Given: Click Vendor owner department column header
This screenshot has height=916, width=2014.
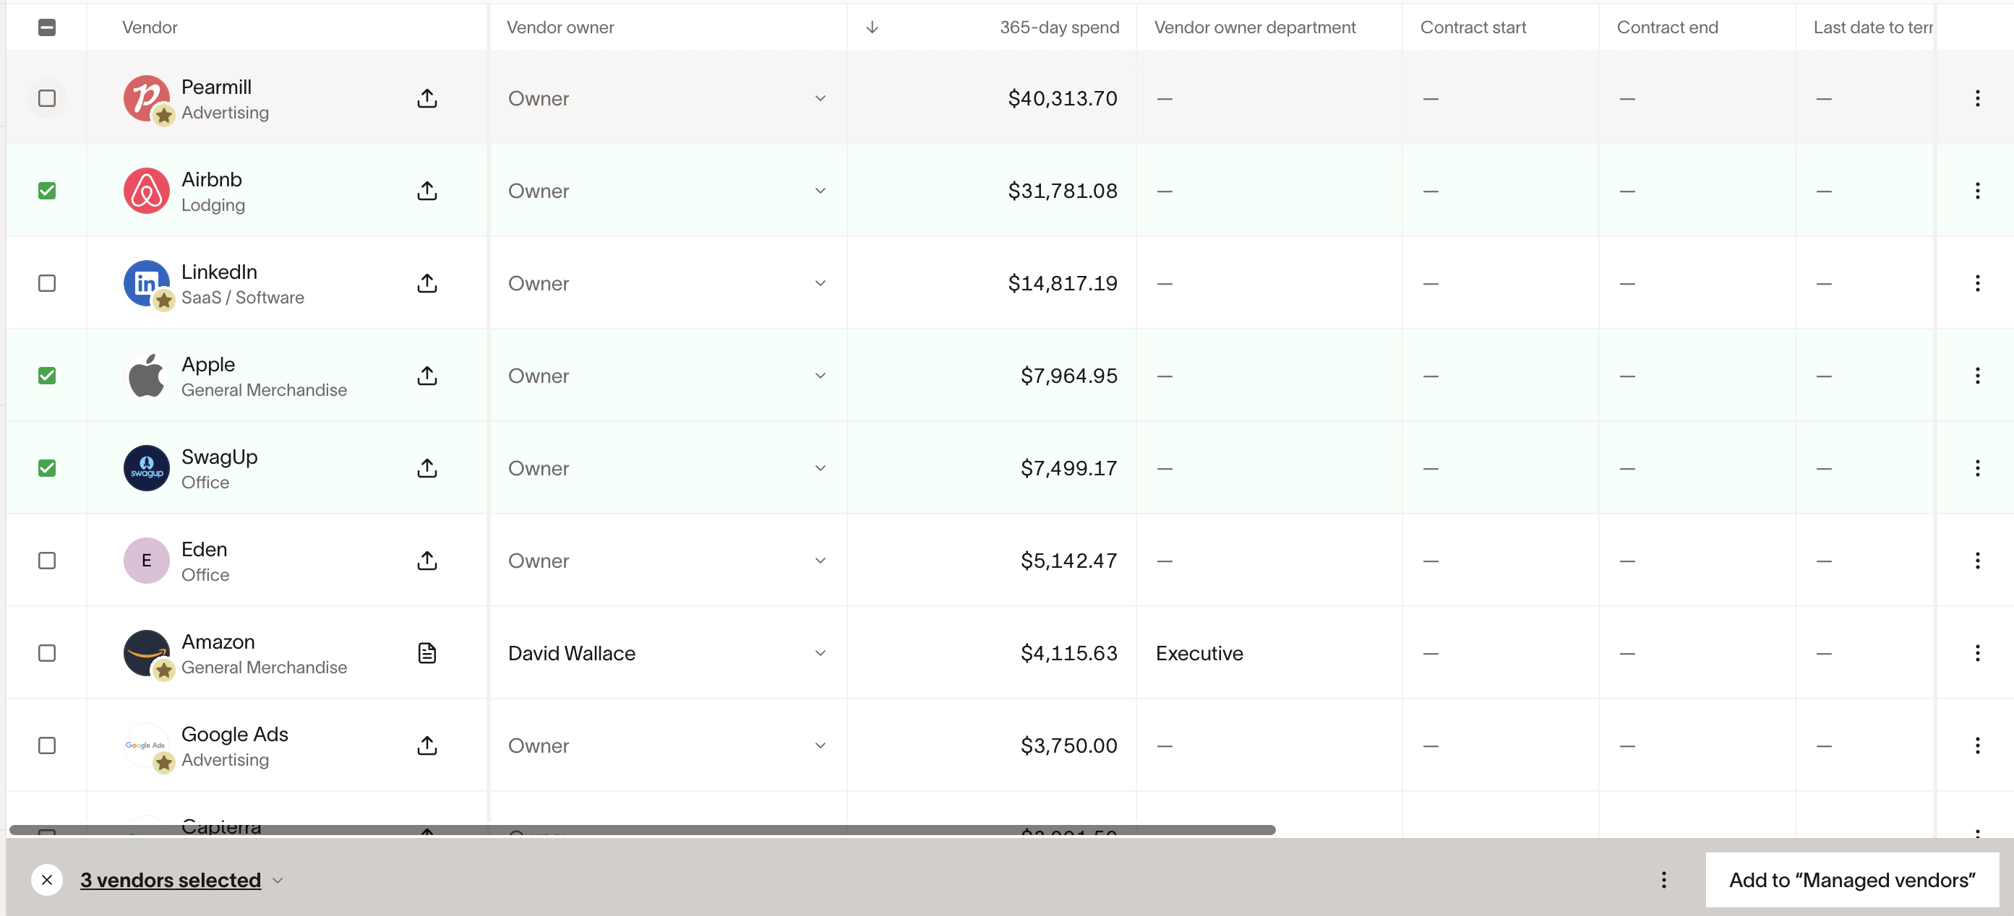Looking at the screenshot, I should 1255,27.
